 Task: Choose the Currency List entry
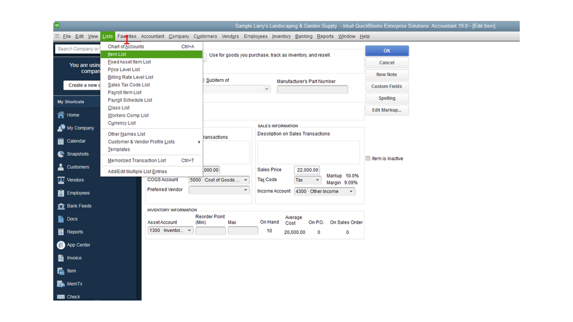(x=151, y=123)
